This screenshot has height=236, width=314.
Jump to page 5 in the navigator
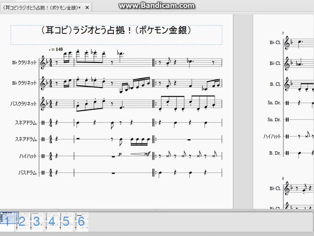coord(66,222)
